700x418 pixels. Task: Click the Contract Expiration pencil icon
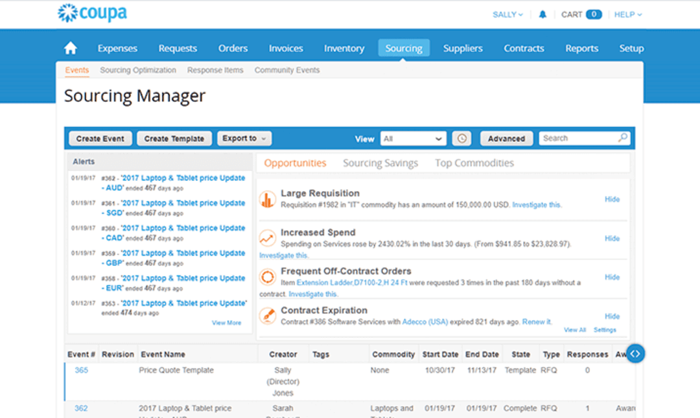click(x=268, y=315)
